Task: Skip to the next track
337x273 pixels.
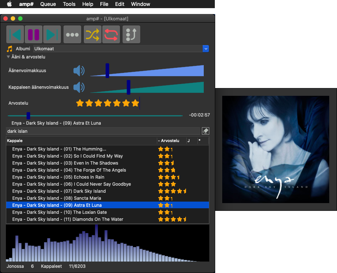Action: (x=52, y=35)
